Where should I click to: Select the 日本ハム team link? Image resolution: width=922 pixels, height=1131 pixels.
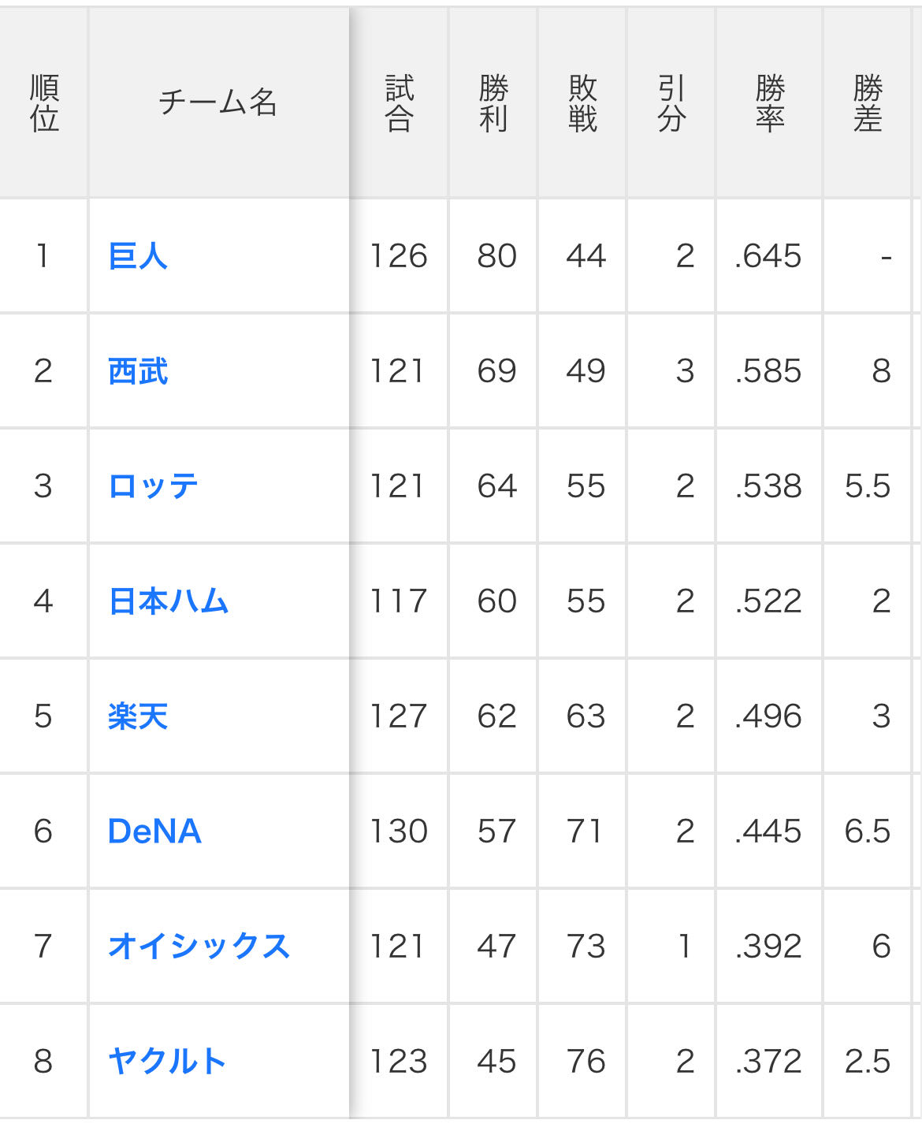click(x=168, y=601)
